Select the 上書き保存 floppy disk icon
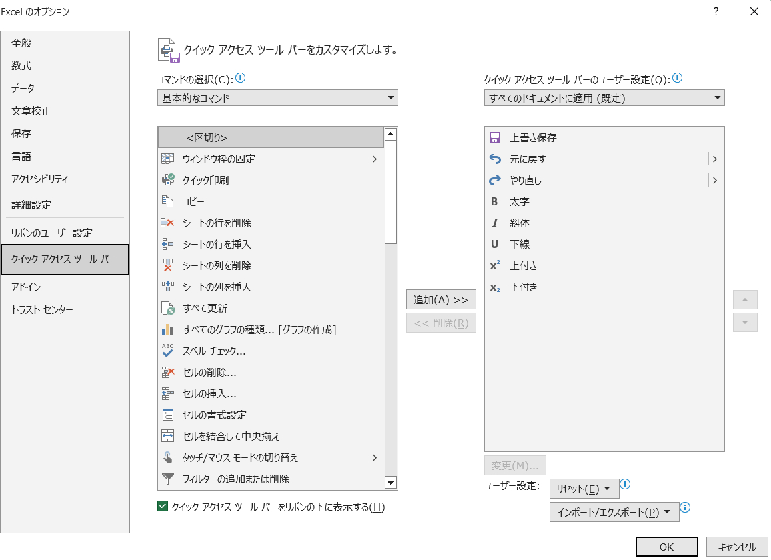Image resolution: width=771 pixels, height=560 pixels. pos(495,137)
